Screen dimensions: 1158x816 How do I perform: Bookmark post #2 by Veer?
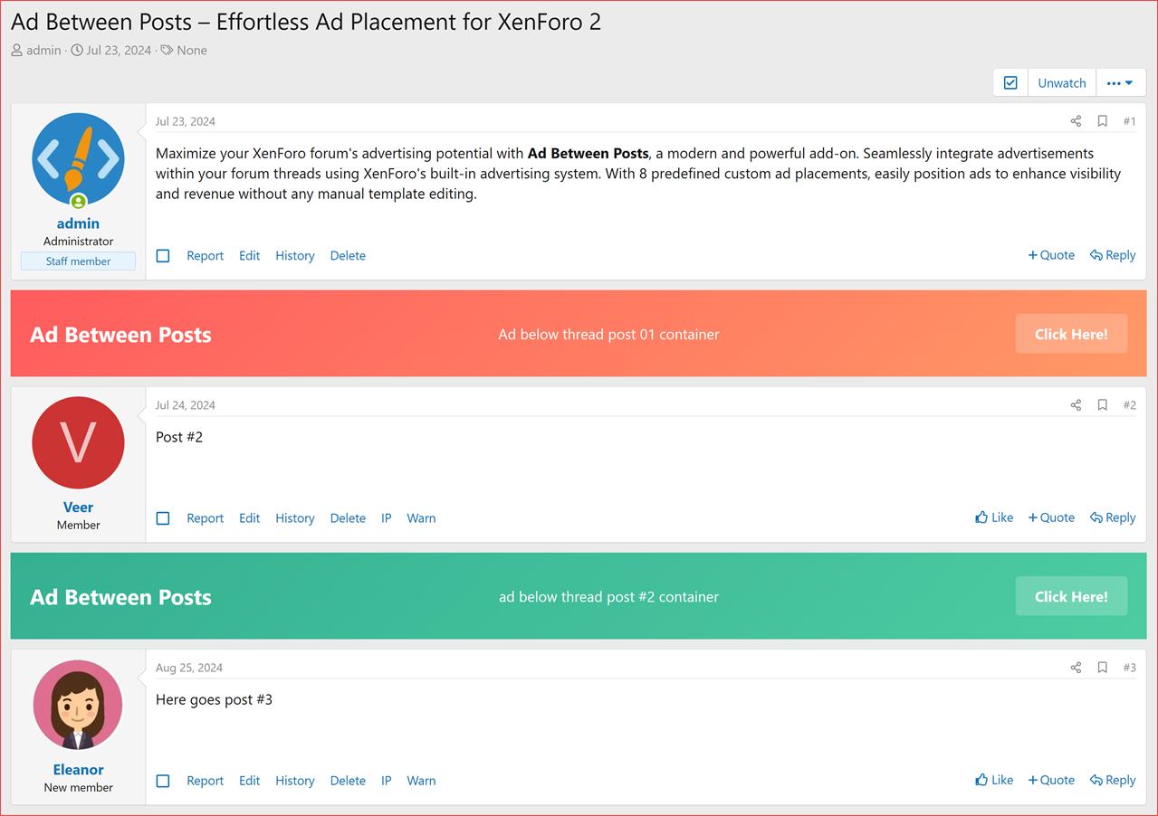(1102, 404)
